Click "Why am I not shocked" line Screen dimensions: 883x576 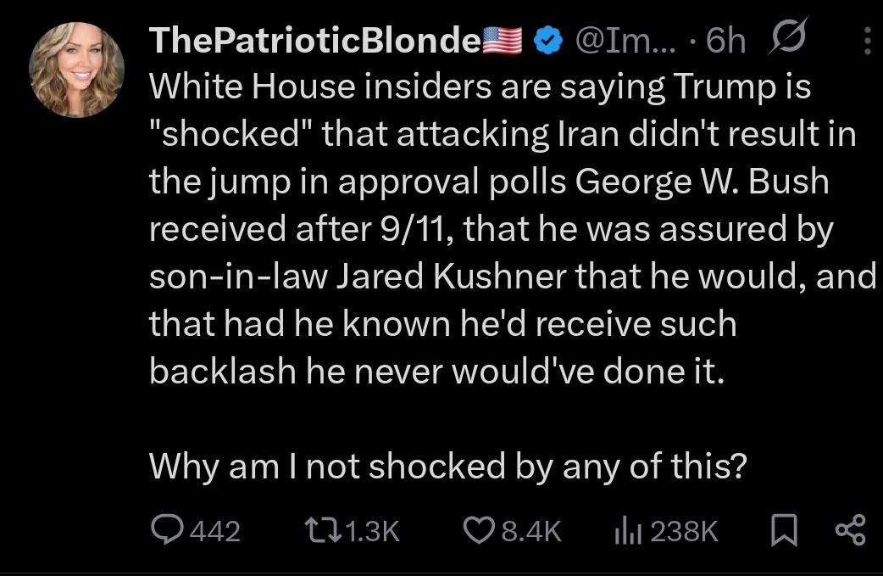[x=449, y=465]
